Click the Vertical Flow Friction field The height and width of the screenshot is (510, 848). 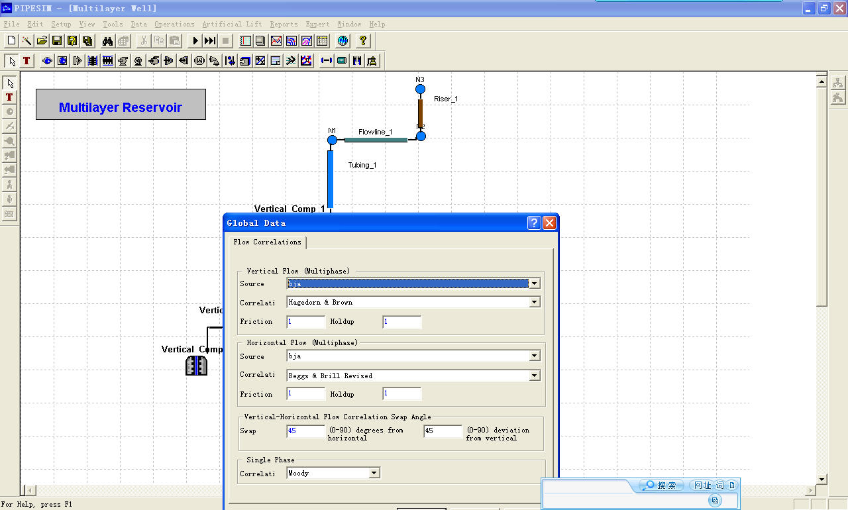(x=306, y=322)
